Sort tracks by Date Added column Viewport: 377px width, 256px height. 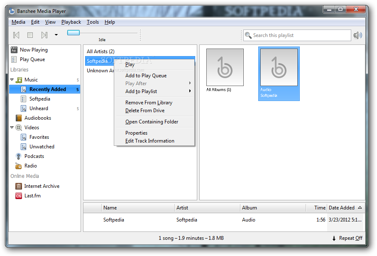click(x=345, y=208)
